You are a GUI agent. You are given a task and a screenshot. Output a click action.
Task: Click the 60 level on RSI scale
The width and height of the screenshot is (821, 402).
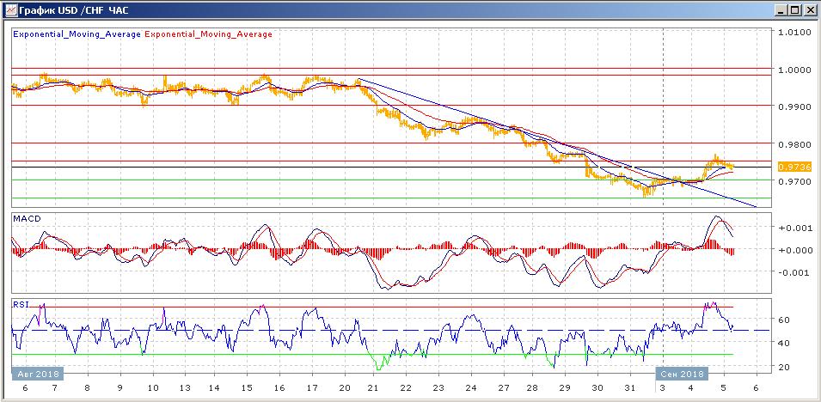pos(782,320)
